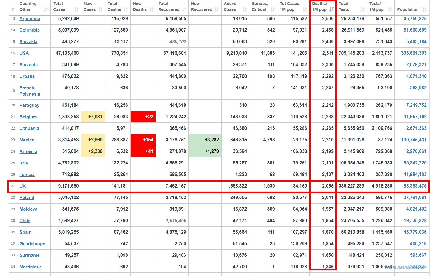Open Argentina population link 45,750,825

pyautogui.click(x=415, y=19)
